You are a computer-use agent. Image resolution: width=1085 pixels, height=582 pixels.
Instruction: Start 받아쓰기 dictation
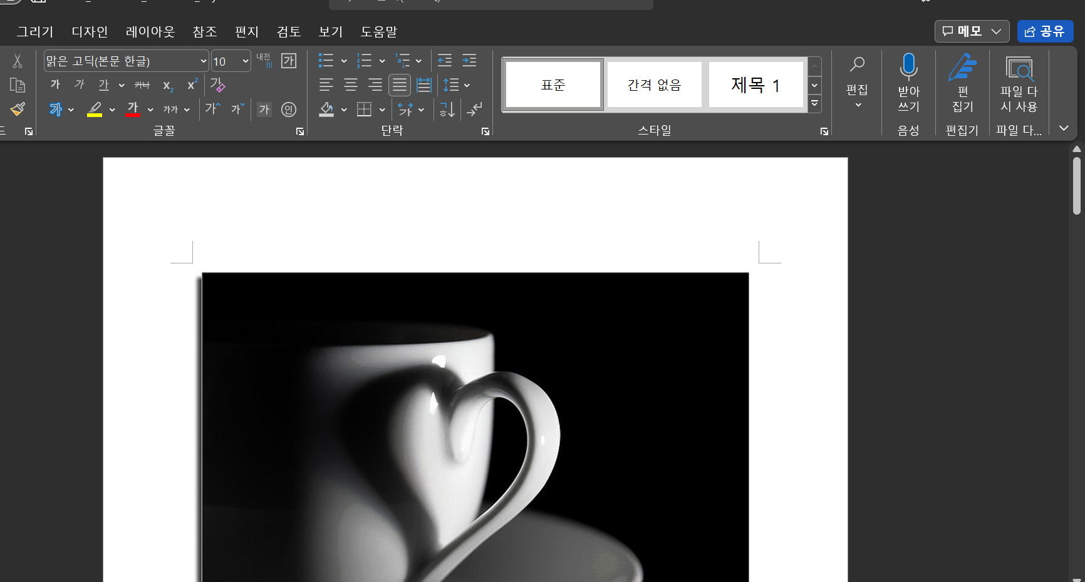pos(908,83)
